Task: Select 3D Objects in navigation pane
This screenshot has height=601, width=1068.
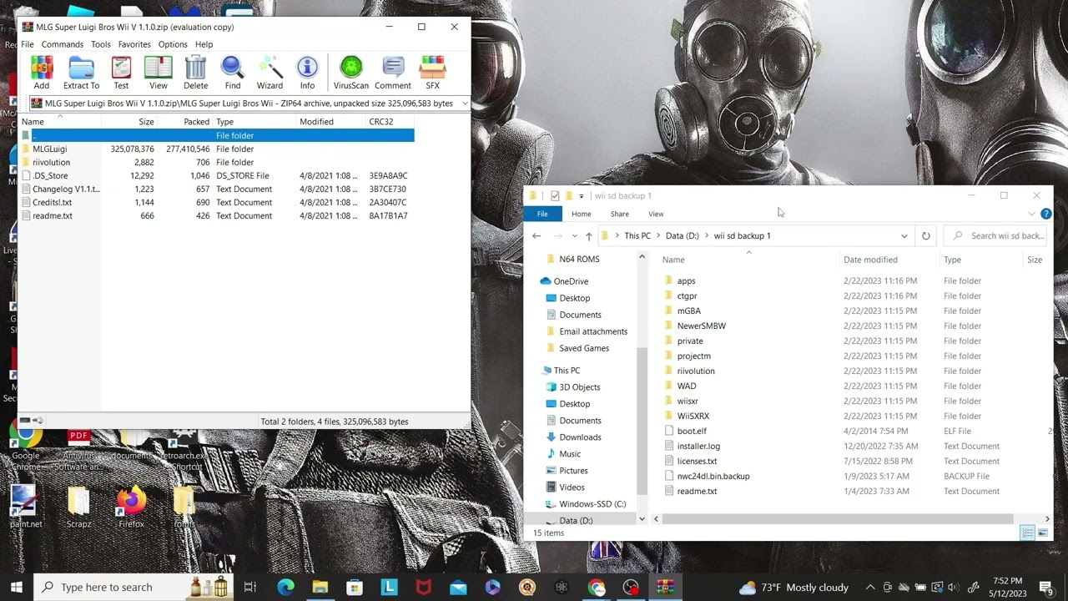Action: [x=579, y=387]
